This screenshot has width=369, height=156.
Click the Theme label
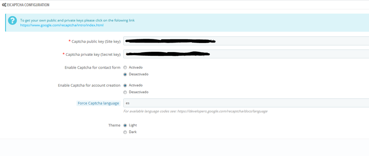tap(114, 125)
